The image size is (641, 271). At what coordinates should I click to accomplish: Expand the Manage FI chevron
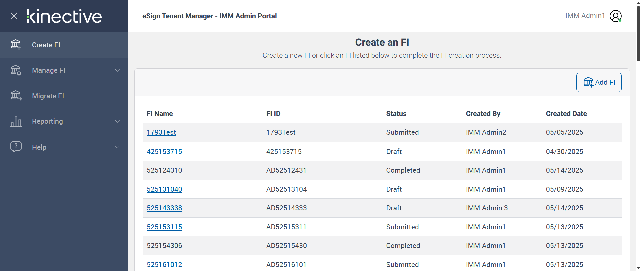pos(117,70)
